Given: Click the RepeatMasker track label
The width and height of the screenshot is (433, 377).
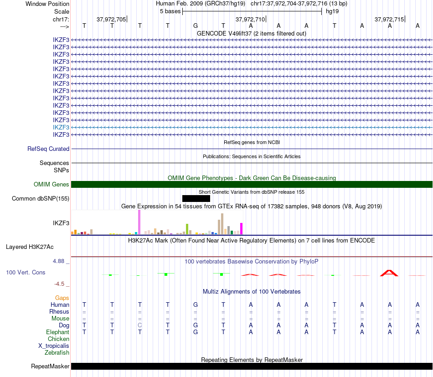Looking at the screenshot, I should pyautogui.click(x=50, y=366).
